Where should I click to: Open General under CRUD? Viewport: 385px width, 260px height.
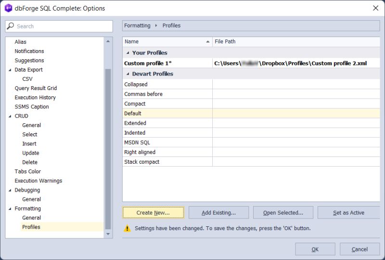point(31,125)
